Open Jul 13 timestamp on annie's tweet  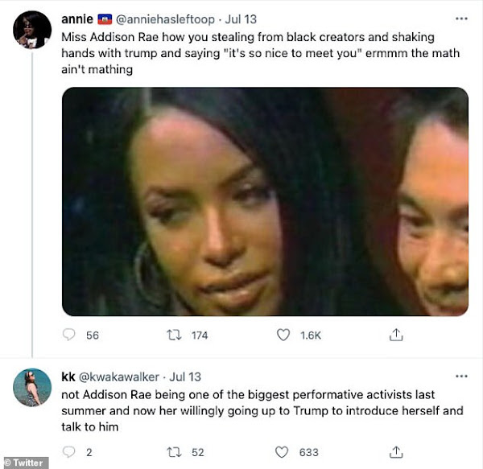pos(241,19)
